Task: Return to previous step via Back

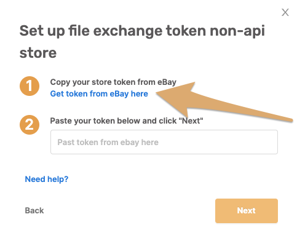Action: [x=34, y=210]
